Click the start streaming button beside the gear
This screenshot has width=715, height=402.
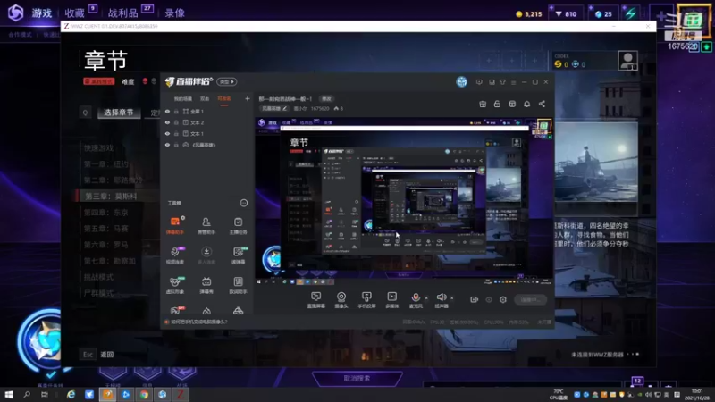coord(530,299)
